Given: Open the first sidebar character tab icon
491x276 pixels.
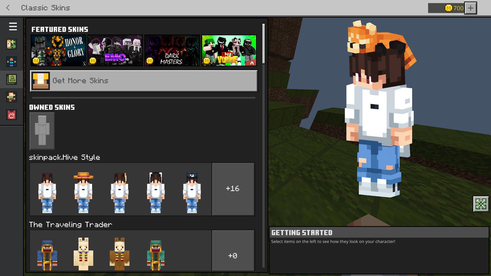Looking at the screenshot, I should tap(11, 44).
